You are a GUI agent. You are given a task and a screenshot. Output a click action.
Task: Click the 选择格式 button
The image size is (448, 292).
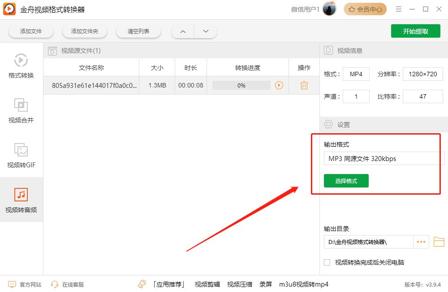click(x=346, y=180)
